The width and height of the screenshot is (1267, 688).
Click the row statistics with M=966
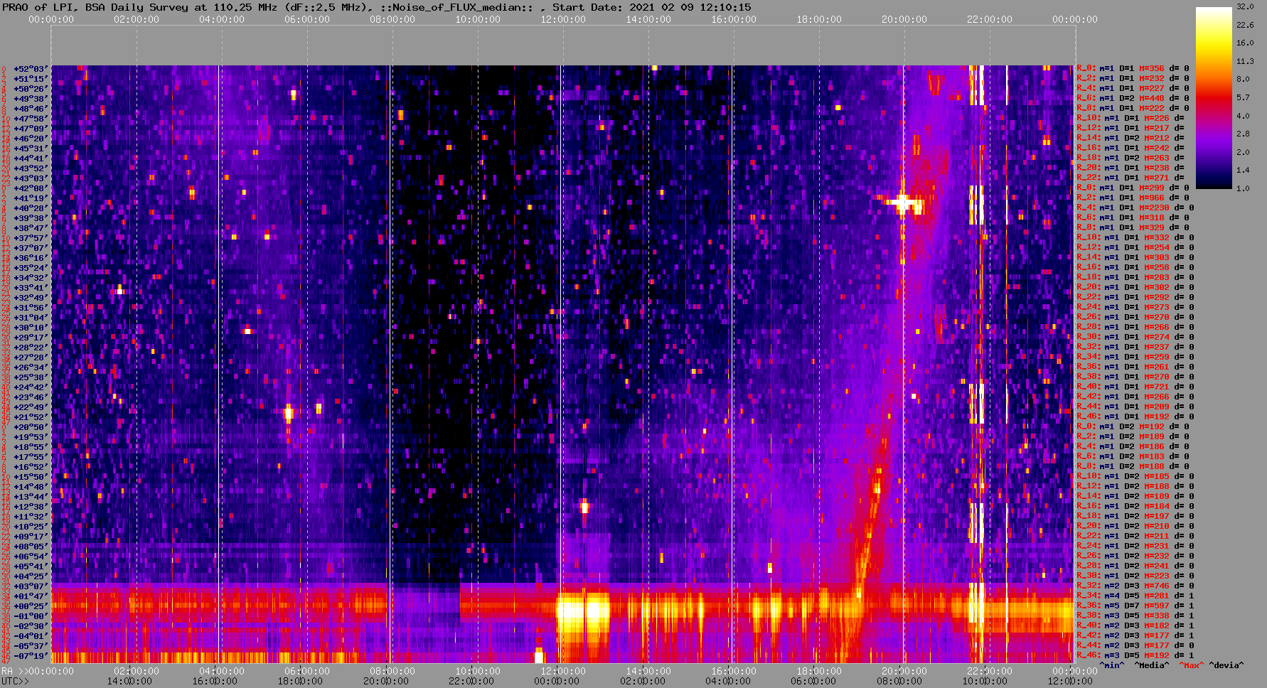(x=1132, y=198)
